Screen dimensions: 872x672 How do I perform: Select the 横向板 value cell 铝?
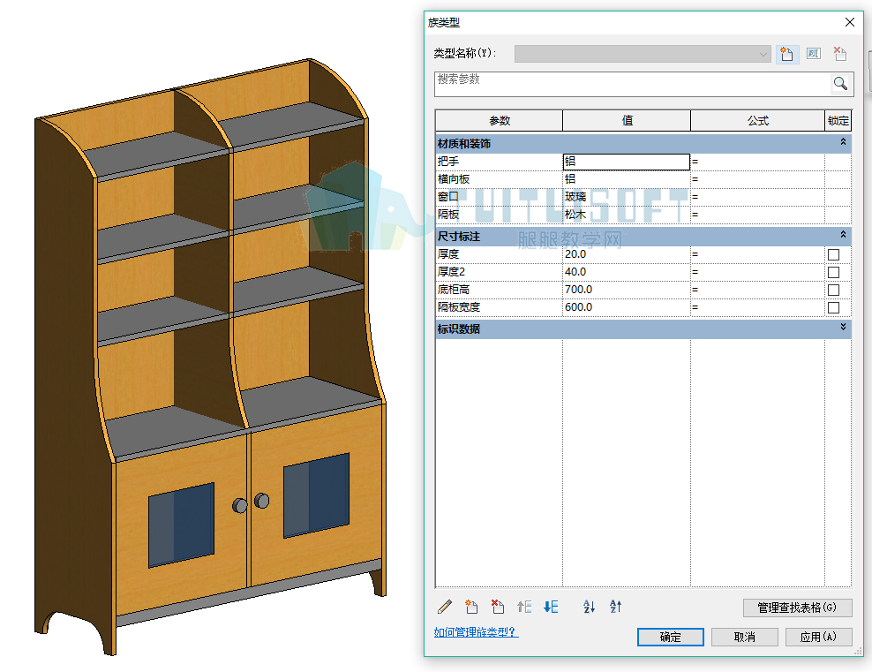(x=626, y=179)
